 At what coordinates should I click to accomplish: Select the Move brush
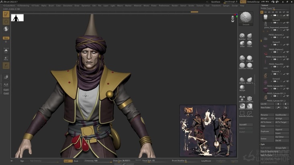click(x=249, y=36)
